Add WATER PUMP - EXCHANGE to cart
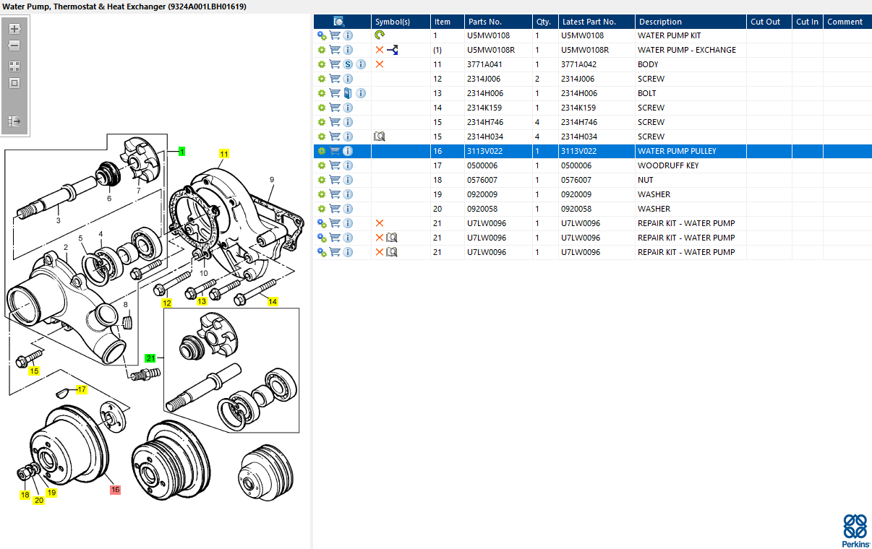The image size is (872, 549). click(x=335, y=50)
